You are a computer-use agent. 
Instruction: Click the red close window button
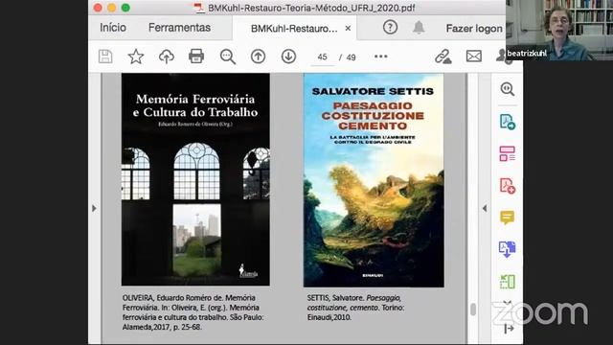(98, 8)
